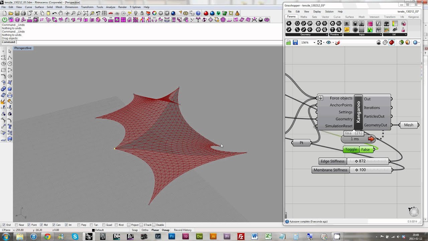Toggle the Mid osnap checkbox

(x=41, y=225)
